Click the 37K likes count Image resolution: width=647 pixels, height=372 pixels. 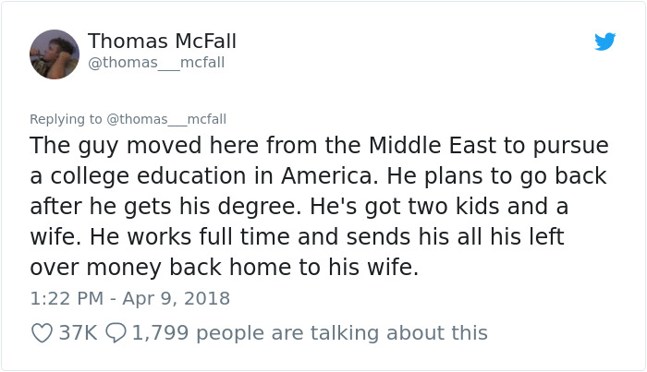coord(78,332)
